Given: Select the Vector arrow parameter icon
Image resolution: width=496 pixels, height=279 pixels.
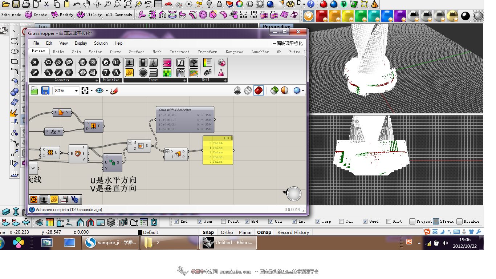Looking at the screenshot, I should coord(34,72).
